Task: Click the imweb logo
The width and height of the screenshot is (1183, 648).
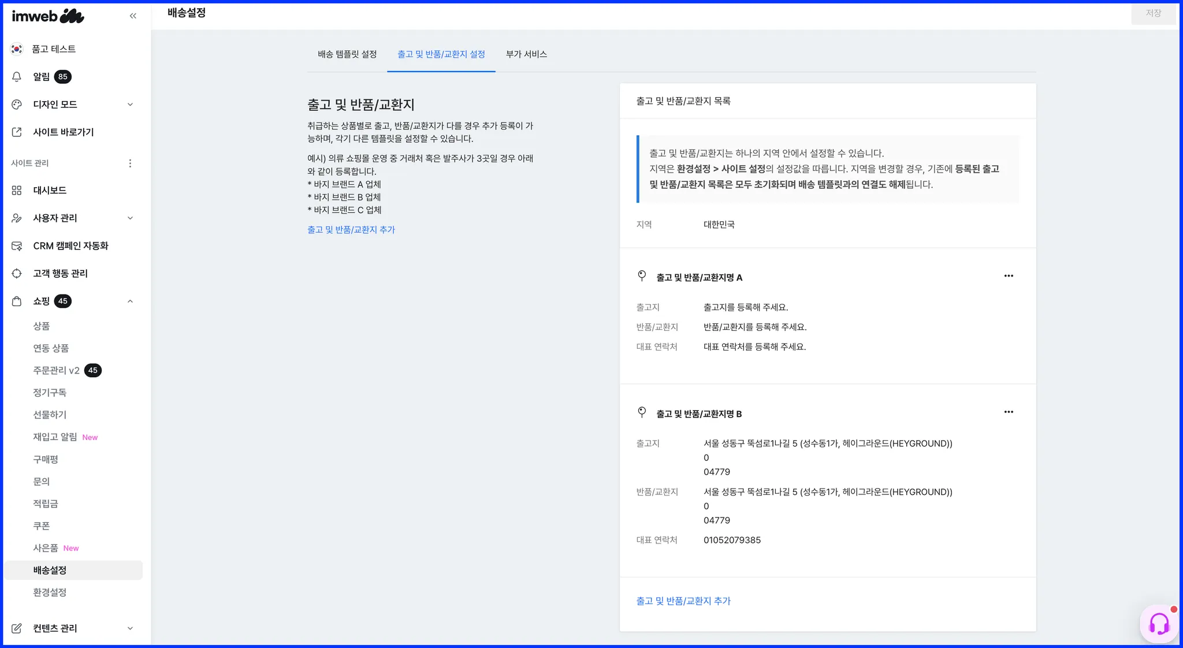Action: pyautogui.click(x=48, y=16)
